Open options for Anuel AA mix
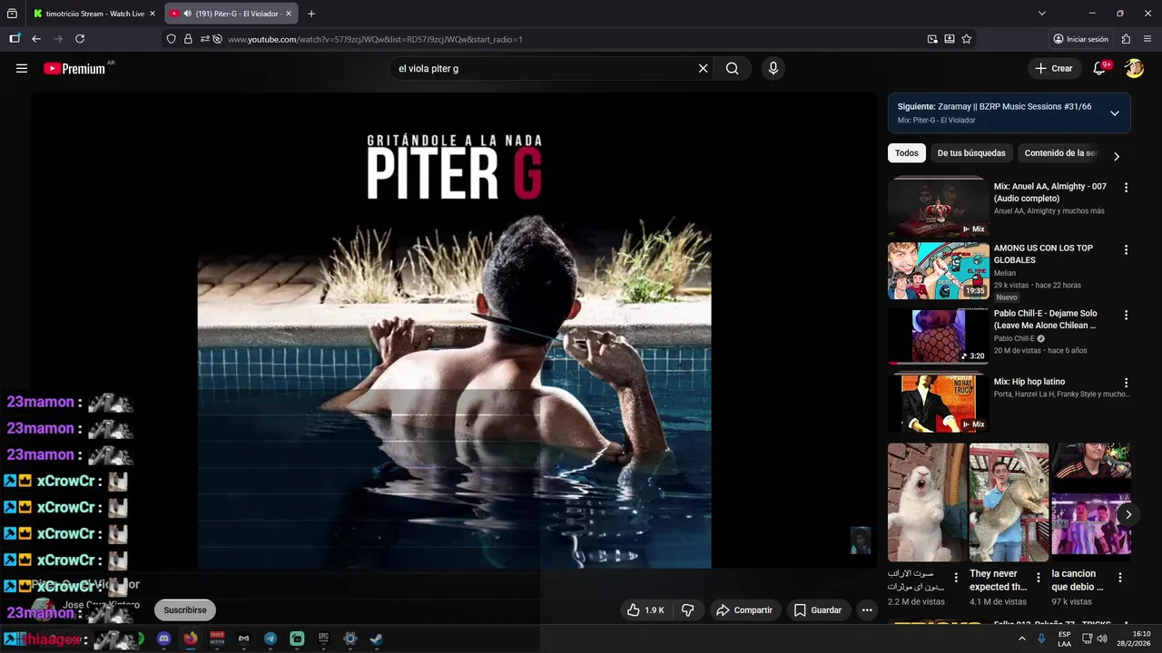The width and height of the screenshot is (1162, 653). point(1127,188)
